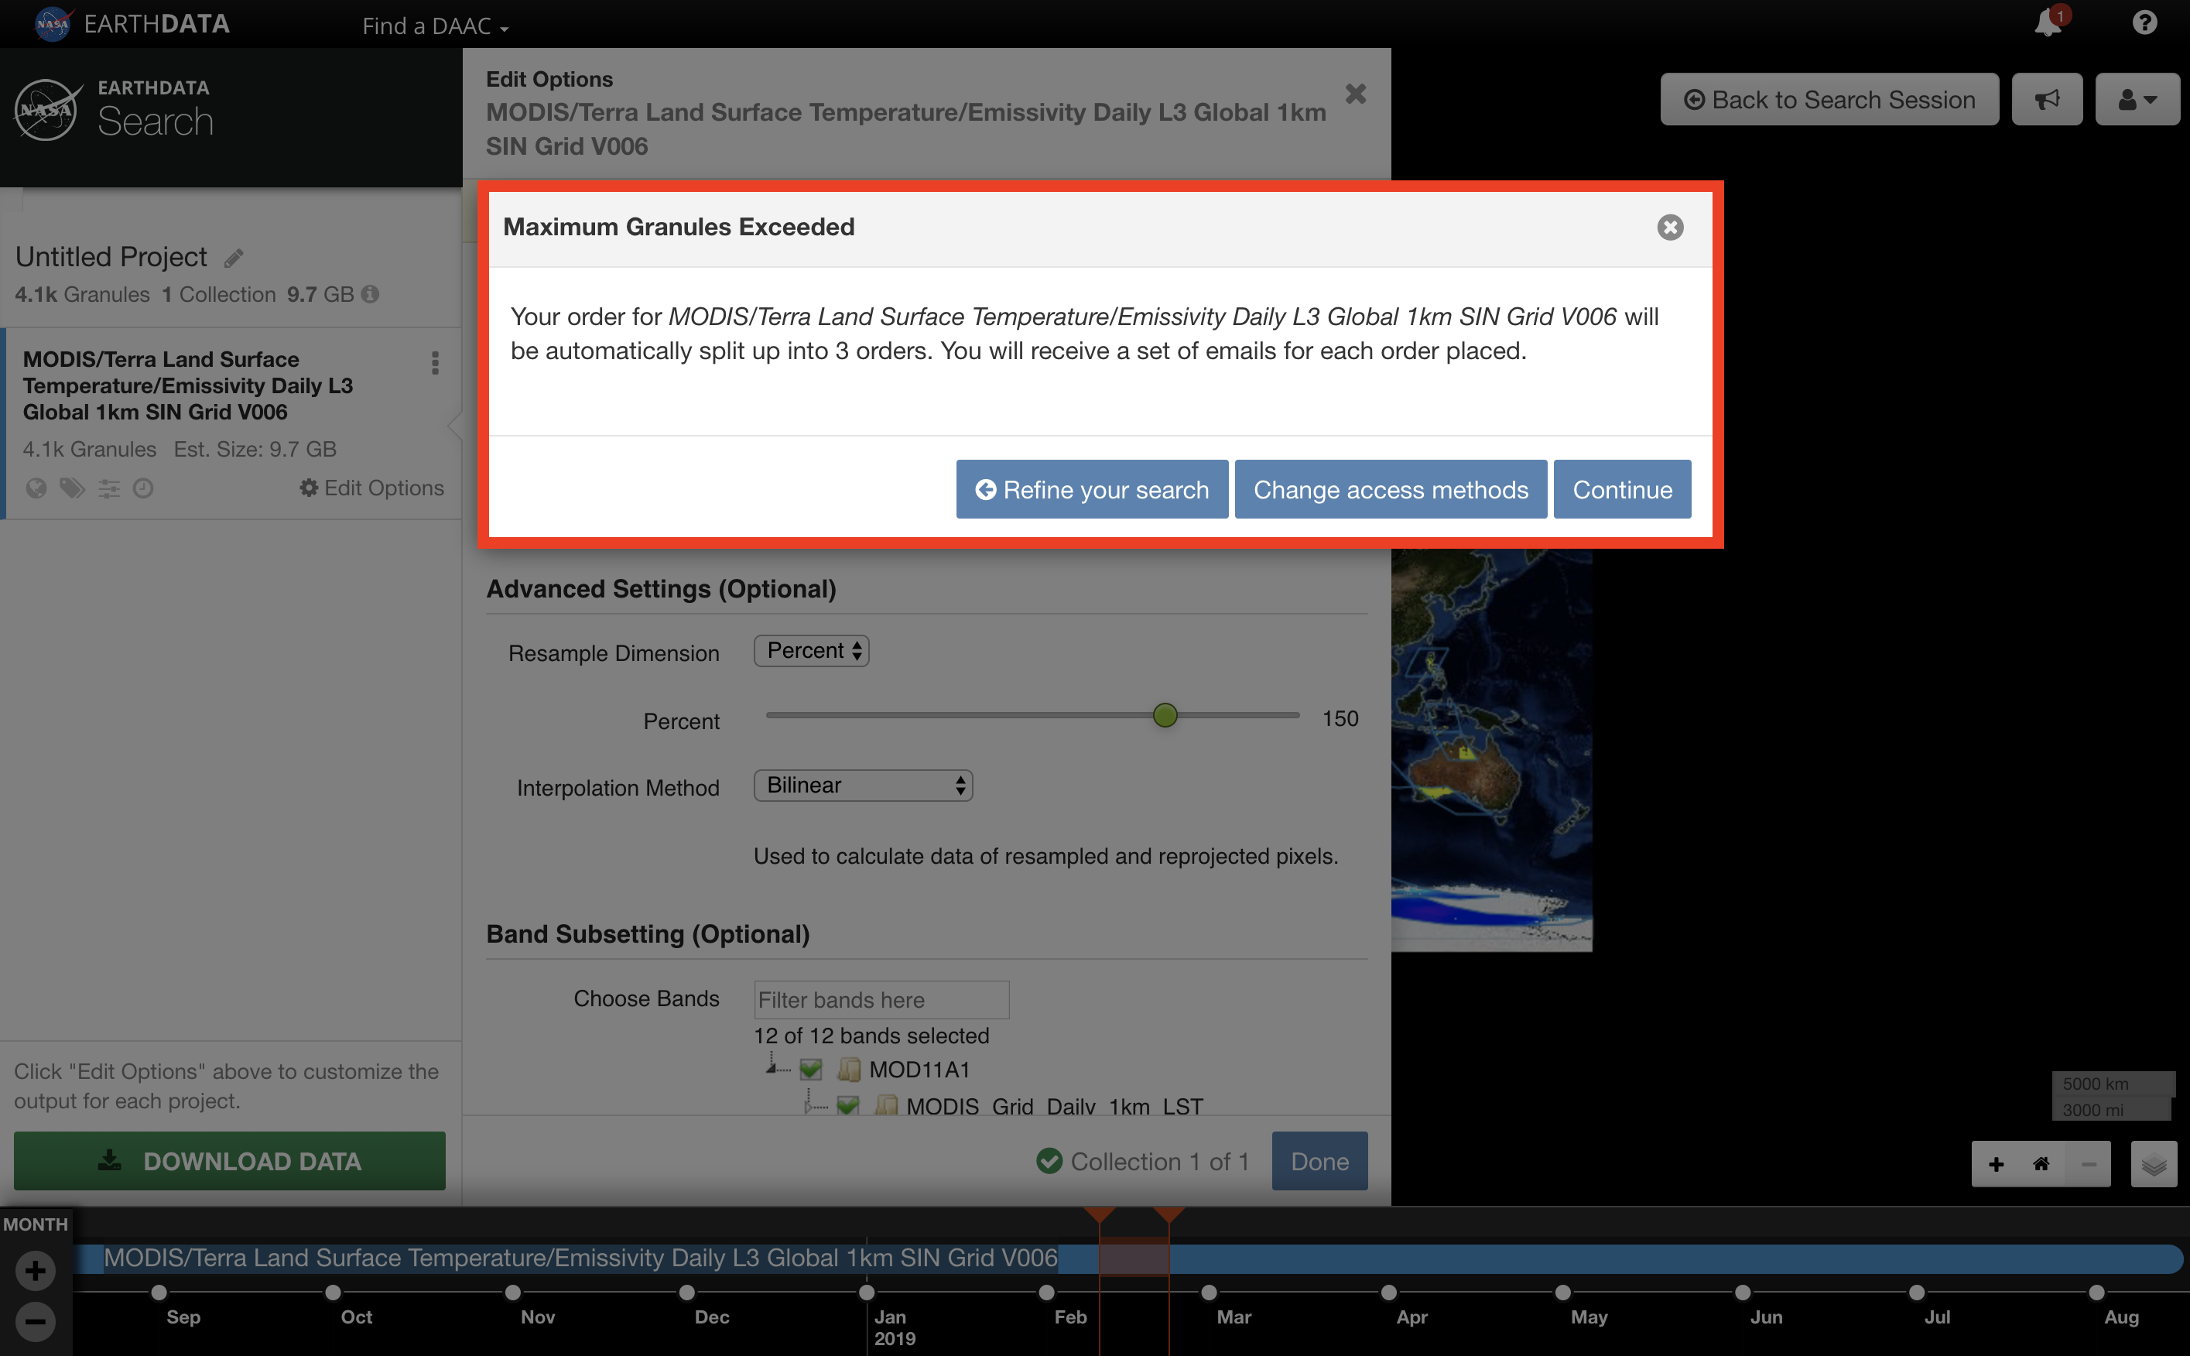Open the map layers switcher
Screen dimensions: 2190x1356
pos(2154,1164)
